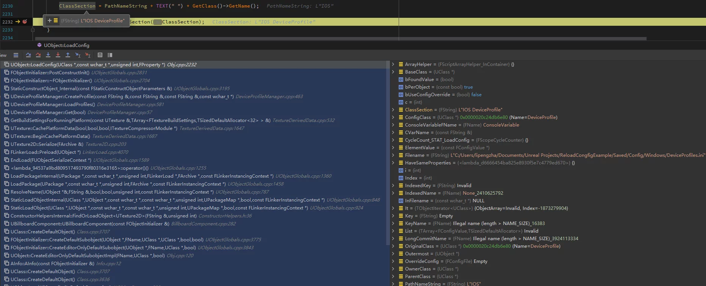This screenshot has width=706, height=286.
Task: Click the blue Step Into arrow
Action: tap(48, 55)
